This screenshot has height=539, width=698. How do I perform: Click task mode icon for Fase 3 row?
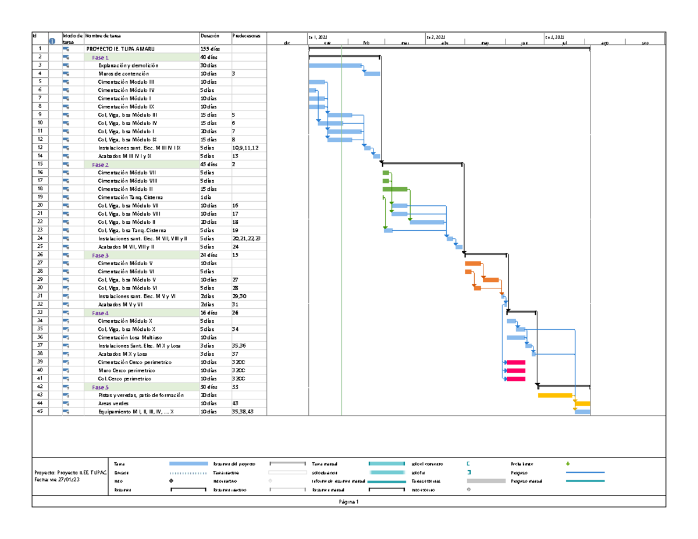66,255
